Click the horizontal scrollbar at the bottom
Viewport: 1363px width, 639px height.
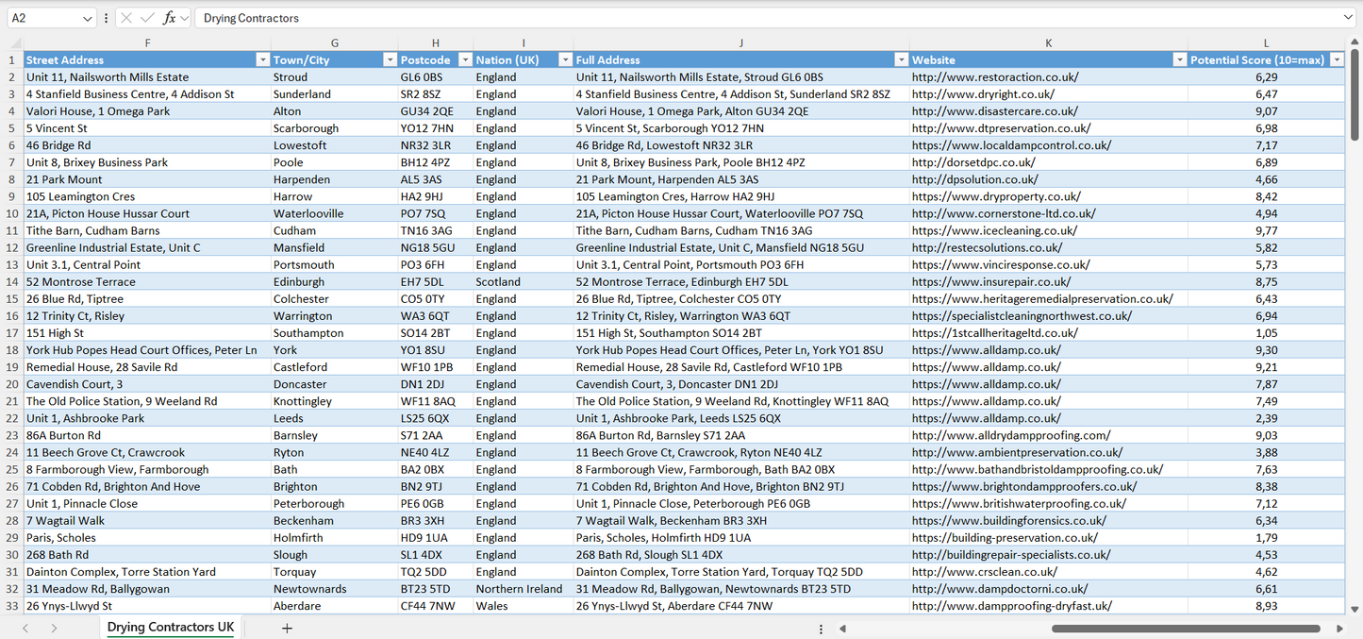pyautogui.click(x=1188, y=627)
